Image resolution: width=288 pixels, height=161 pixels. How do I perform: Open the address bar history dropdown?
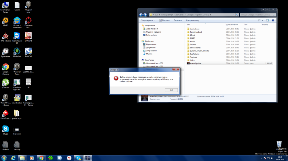point(234,15)
